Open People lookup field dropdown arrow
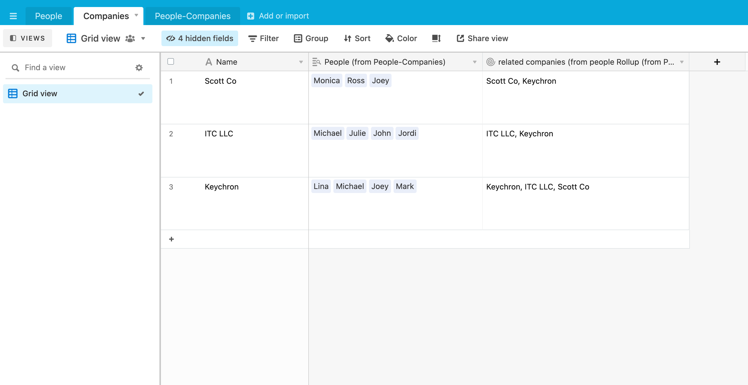Screen dimensions: 748x385 pos(475,62)
